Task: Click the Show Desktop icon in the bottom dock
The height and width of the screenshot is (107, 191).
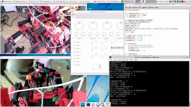Action: click(x=83, y=104)
